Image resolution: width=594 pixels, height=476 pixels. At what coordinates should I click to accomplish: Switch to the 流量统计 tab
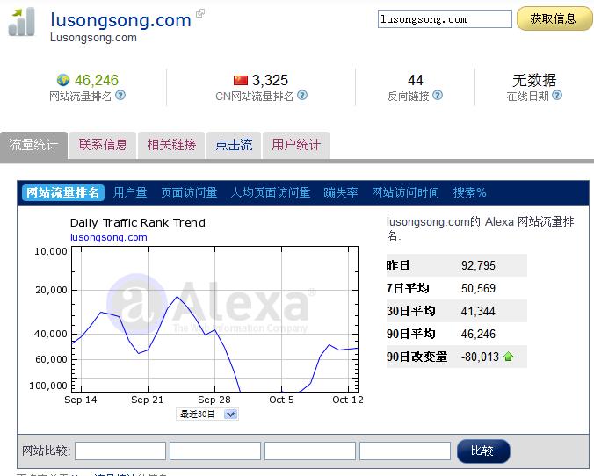tap(33, 145)
